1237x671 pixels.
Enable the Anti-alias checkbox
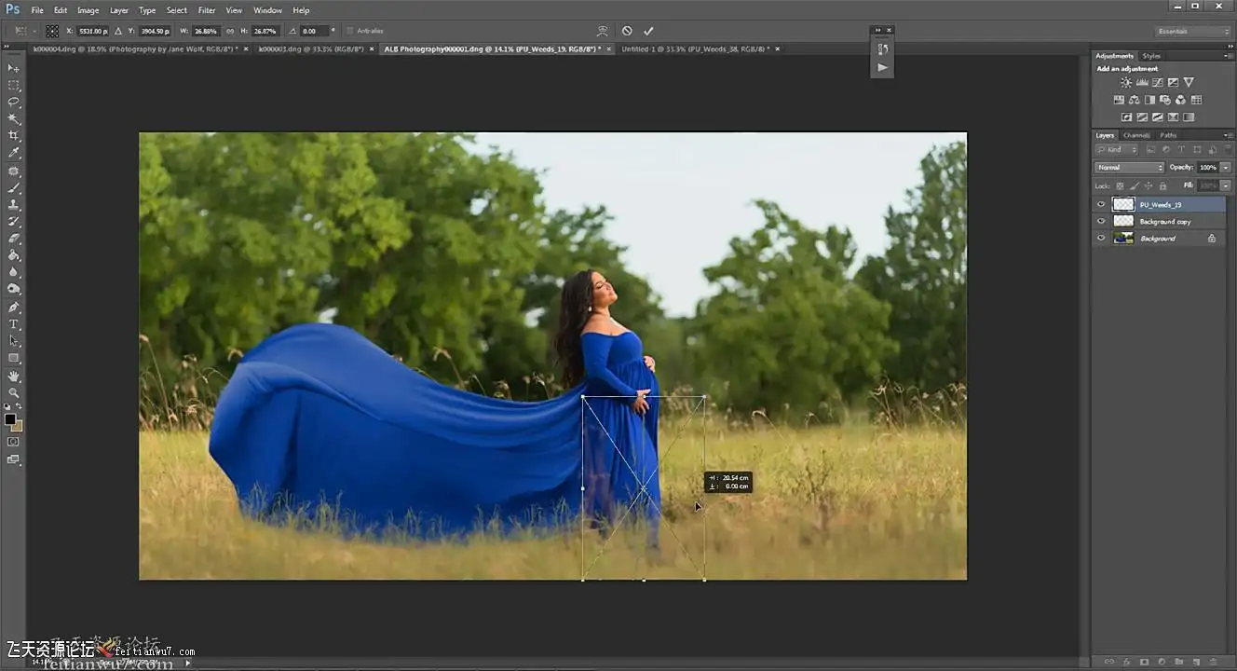click(349, 31)
